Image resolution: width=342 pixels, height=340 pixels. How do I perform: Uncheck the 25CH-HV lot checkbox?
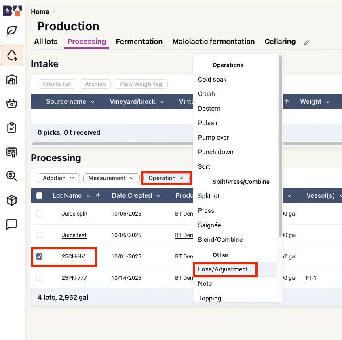click(x=39, y=256)
